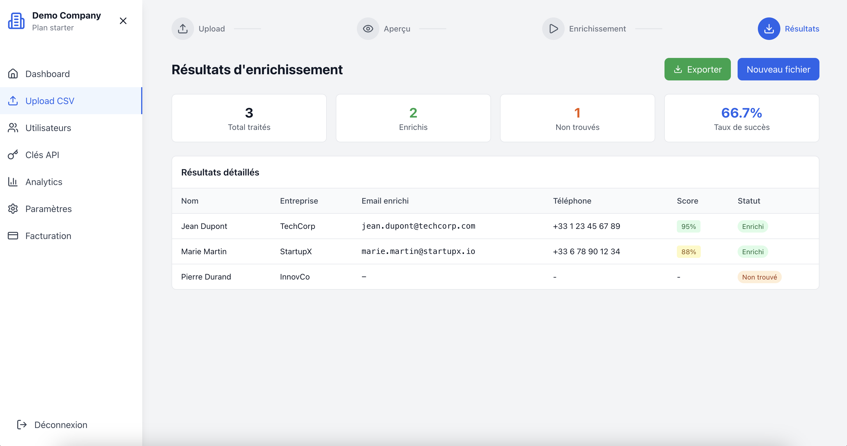Image resolution: width=847 pixels, height=446 pixels.
Task: Click the Analytics bar chart icon
Action: [13, 182]
